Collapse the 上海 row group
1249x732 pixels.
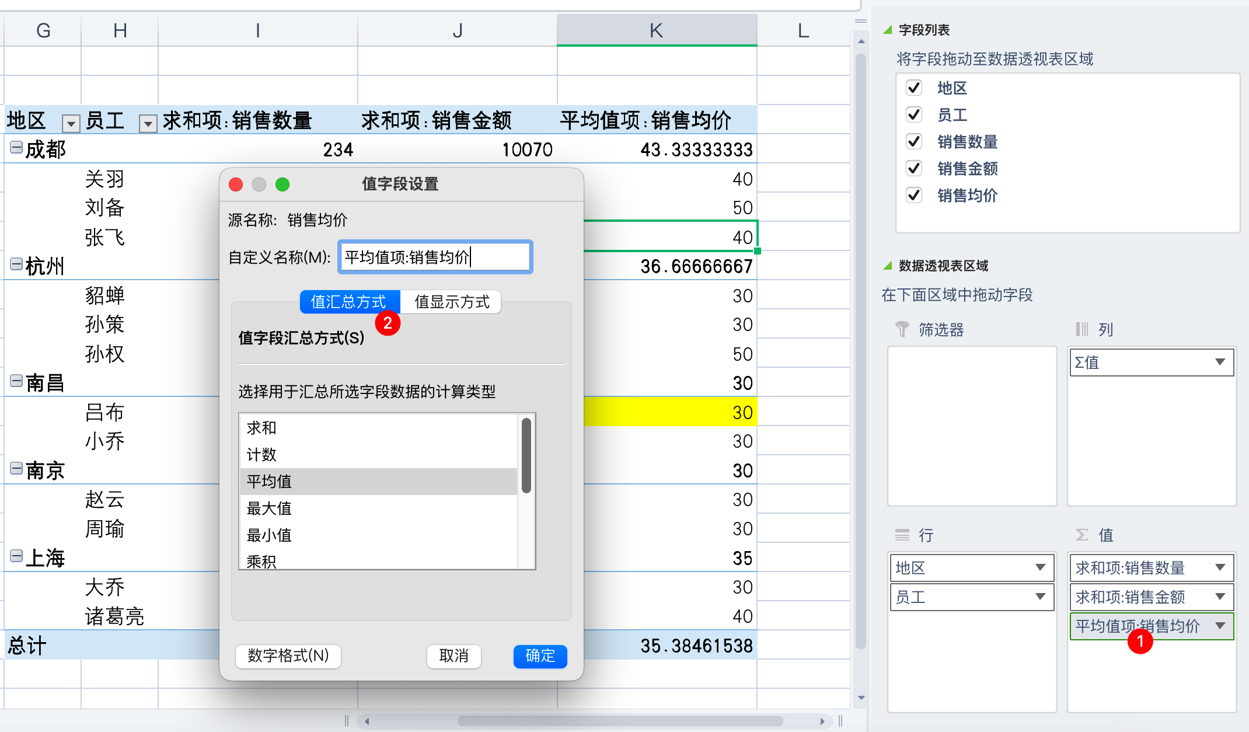point(16,556)
